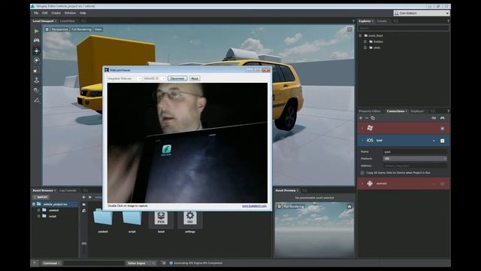Viewport: 481px width, 271px height.
Task: Open the Command dropdown in status bar
Action: pyautogui.click(x=52, y=263)
